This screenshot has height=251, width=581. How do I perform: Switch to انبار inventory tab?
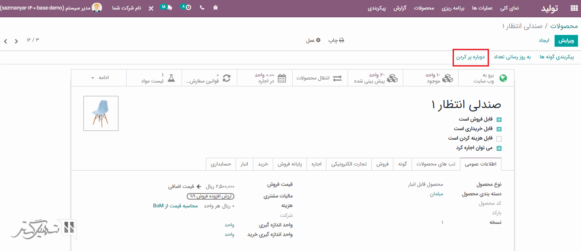(x=244, y=164)
